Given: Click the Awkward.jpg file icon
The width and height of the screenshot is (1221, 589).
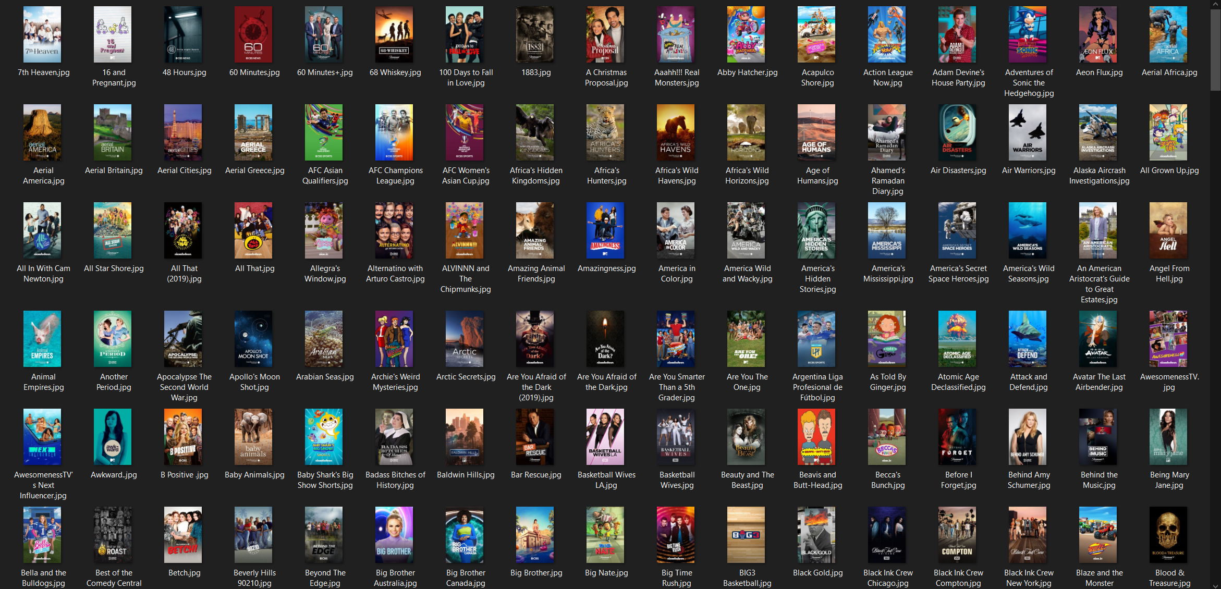Looking at the screenshot, I should click(113, 437).
